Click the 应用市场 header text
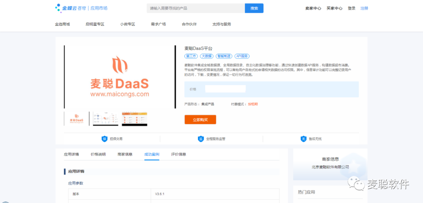Viewport: 423px width, 203px height. click(x=99, y=8)
